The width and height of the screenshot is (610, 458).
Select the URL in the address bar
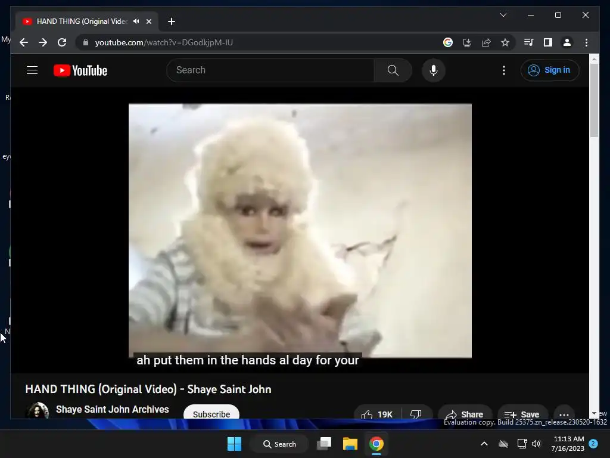[164, 42]
